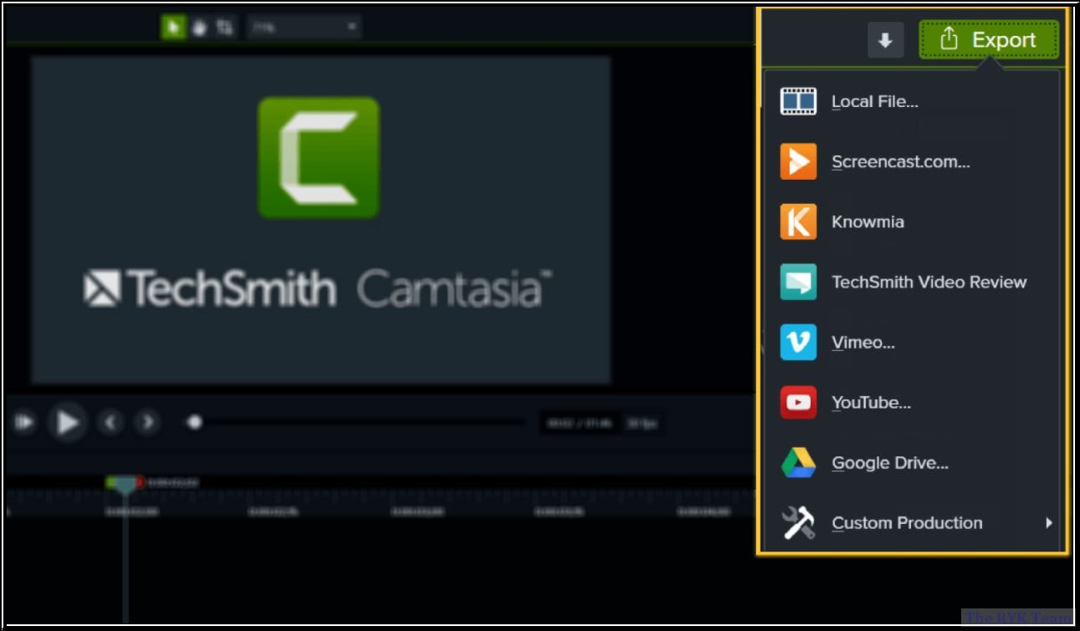Click the green Export button
This screenshot has height=631, width=1080.
(x=989, y=39)
